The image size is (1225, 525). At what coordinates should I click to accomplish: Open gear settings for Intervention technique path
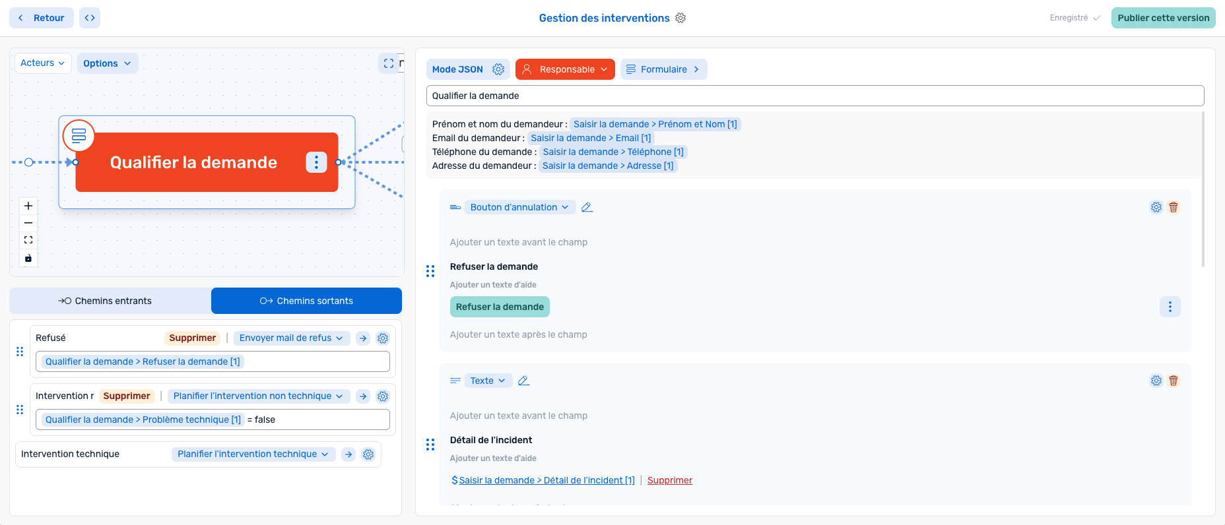click(x=368, y=454)
